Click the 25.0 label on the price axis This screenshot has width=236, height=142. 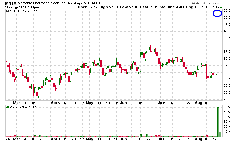[x=227, y=86]
